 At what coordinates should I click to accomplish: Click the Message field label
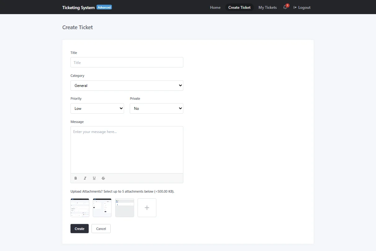coord(77,122)
